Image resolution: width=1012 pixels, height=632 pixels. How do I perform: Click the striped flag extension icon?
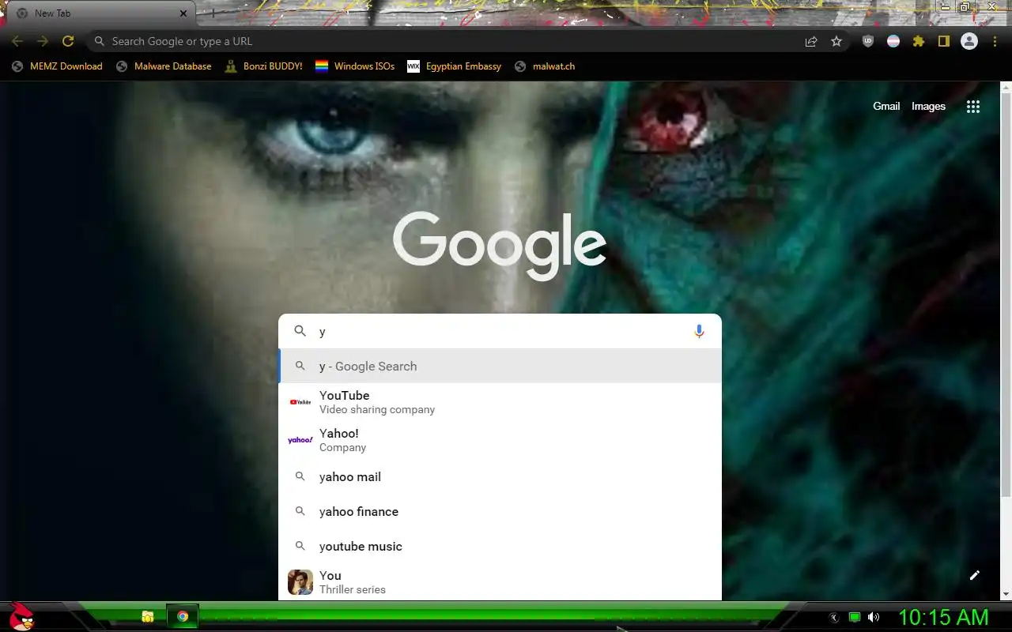point(893,41)
